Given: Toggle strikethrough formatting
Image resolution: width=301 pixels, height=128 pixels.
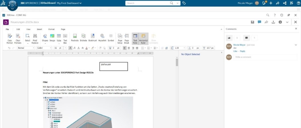Looking at the screenshot, I should click(x=83, y=48).
